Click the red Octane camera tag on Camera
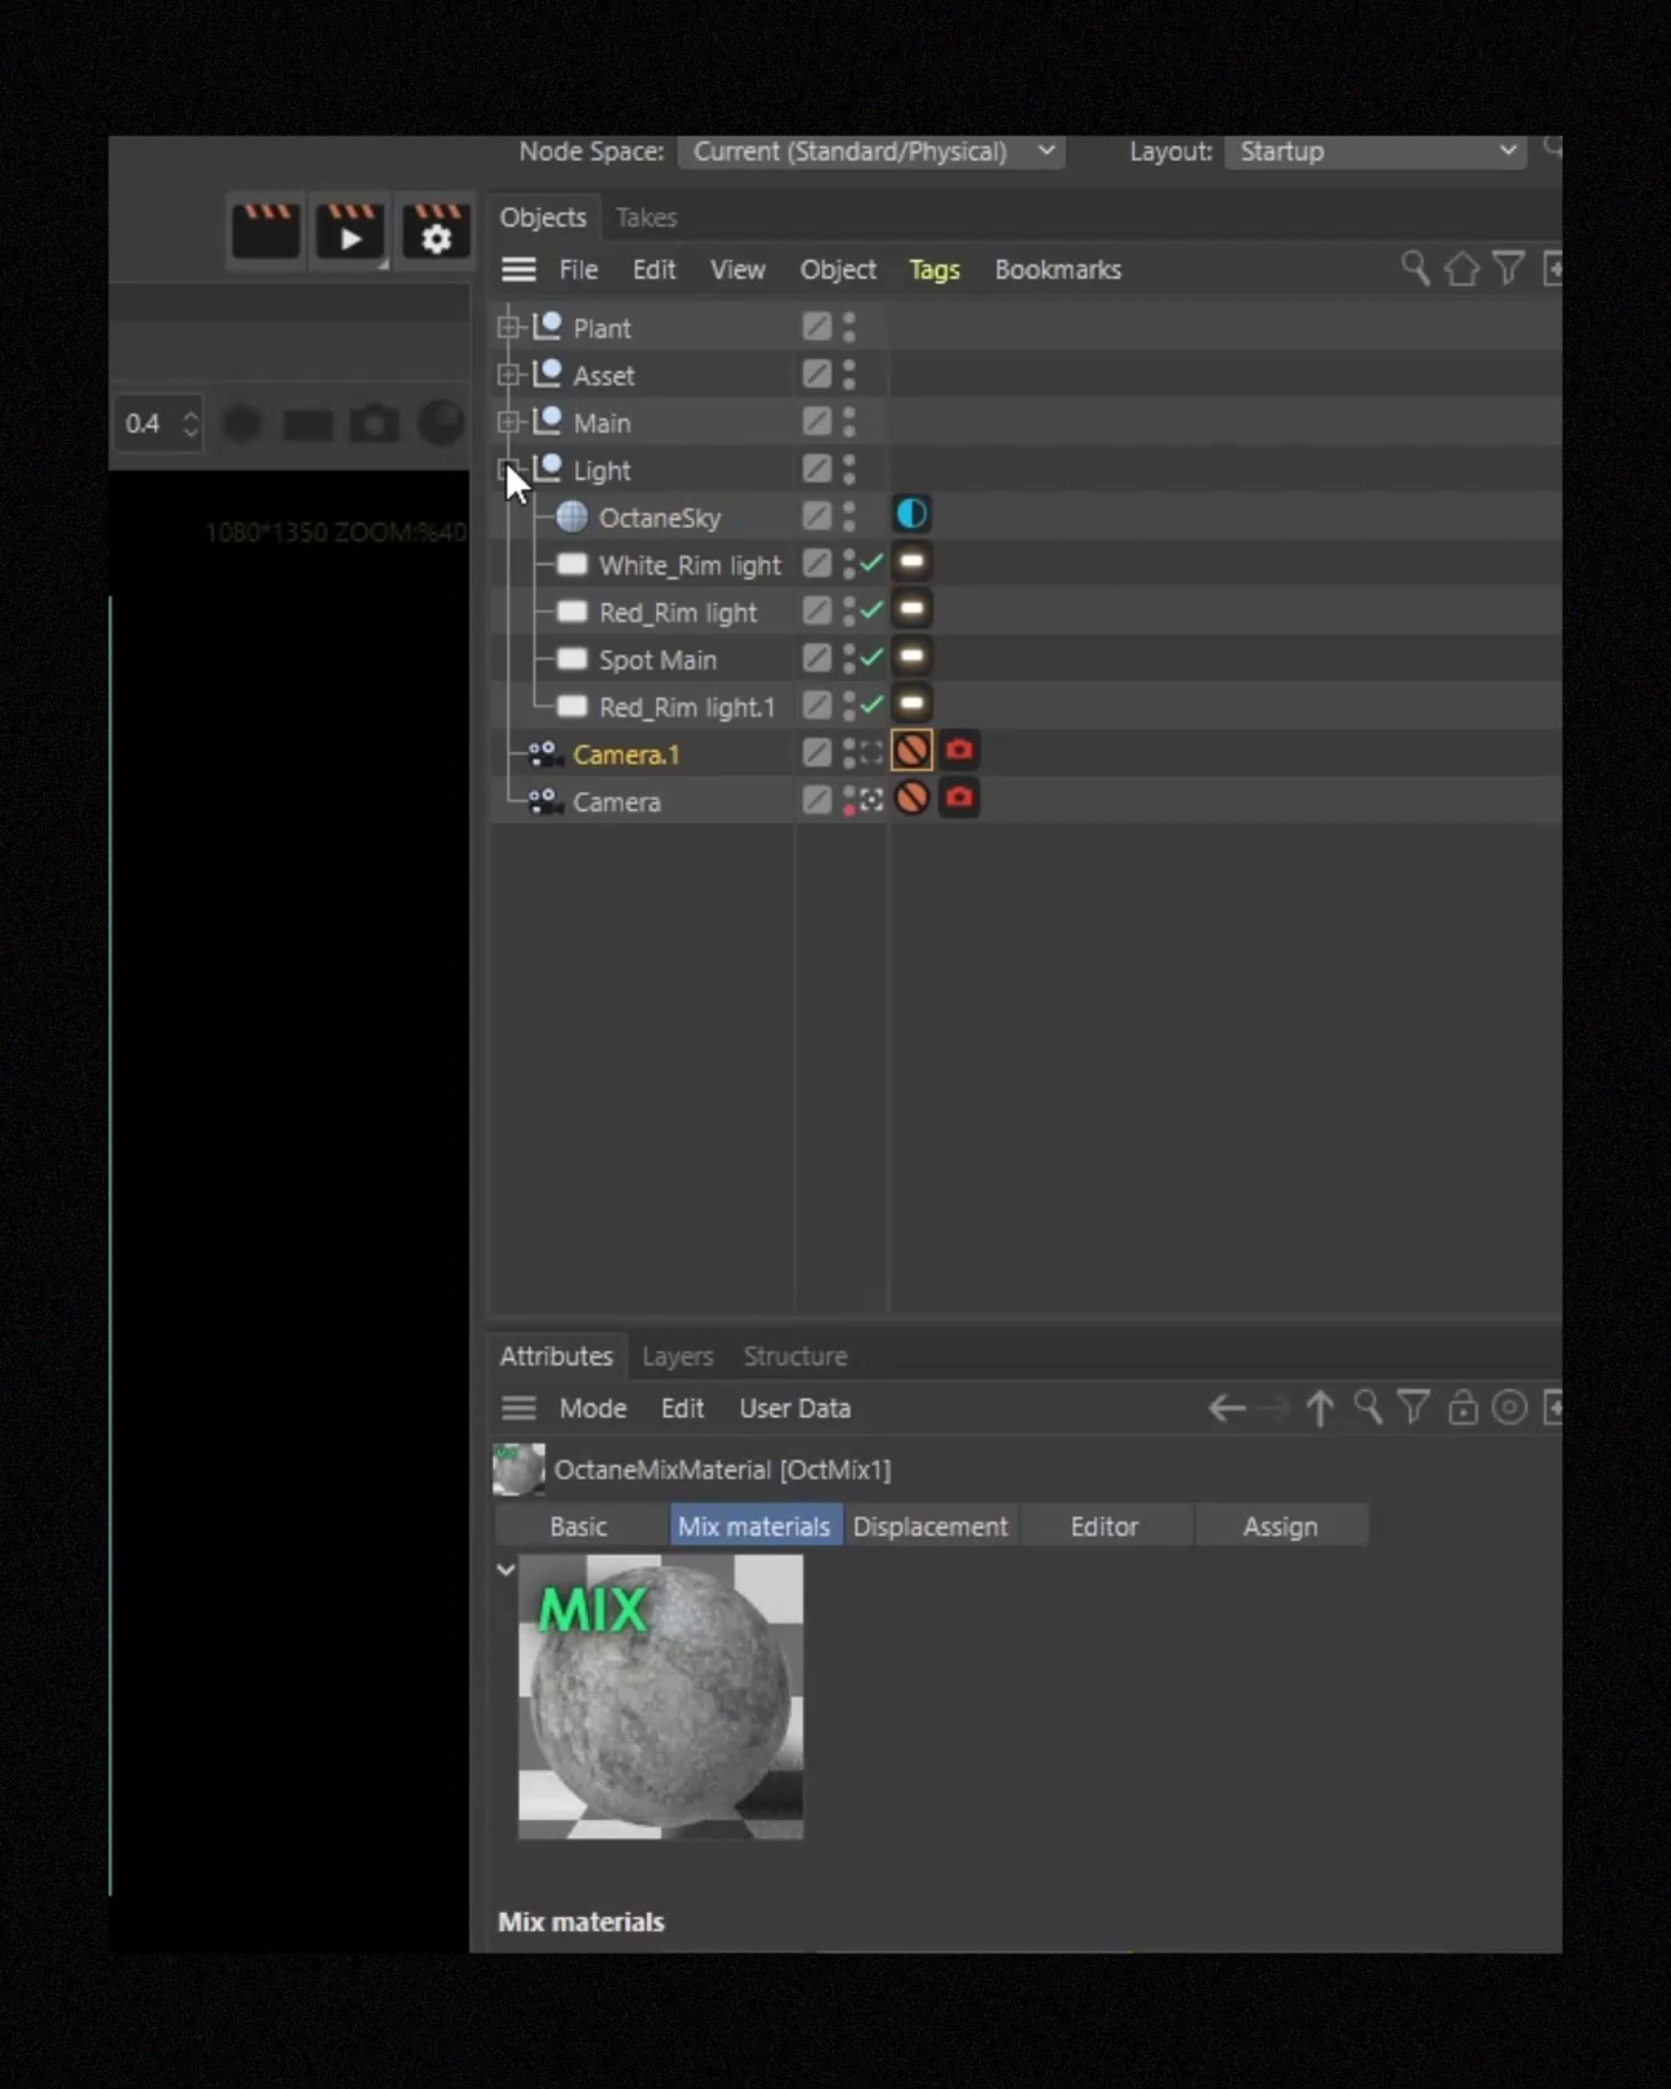Image resolution: width=1671 pixels, height=2089 pixels. pos(958,799)
